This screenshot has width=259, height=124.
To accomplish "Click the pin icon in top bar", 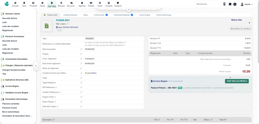I will pyautogui.click(x=224, y=4).
